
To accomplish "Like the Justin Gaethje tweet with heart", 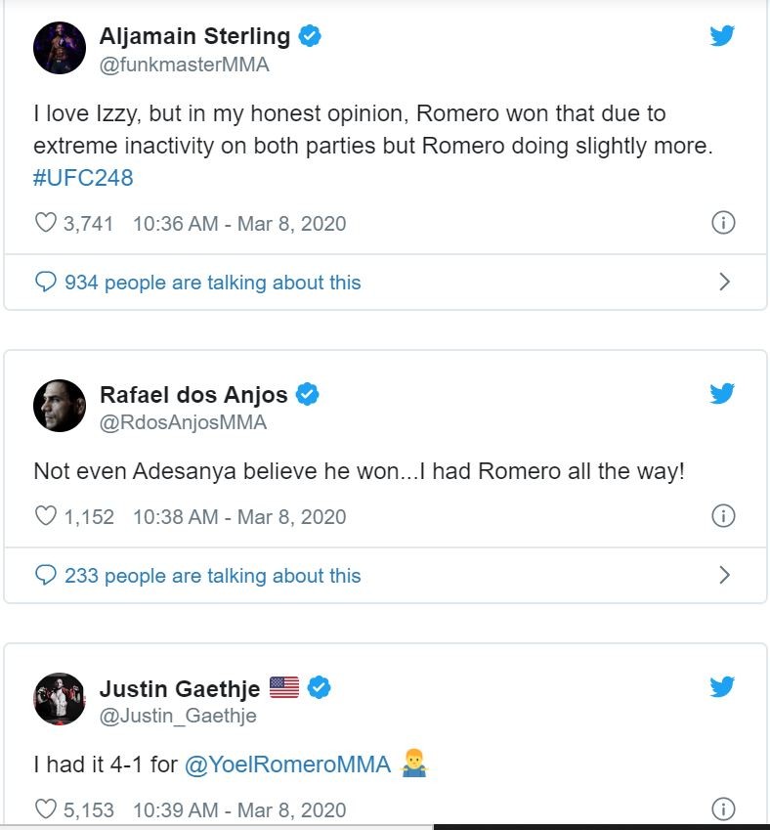I will 45,809.
